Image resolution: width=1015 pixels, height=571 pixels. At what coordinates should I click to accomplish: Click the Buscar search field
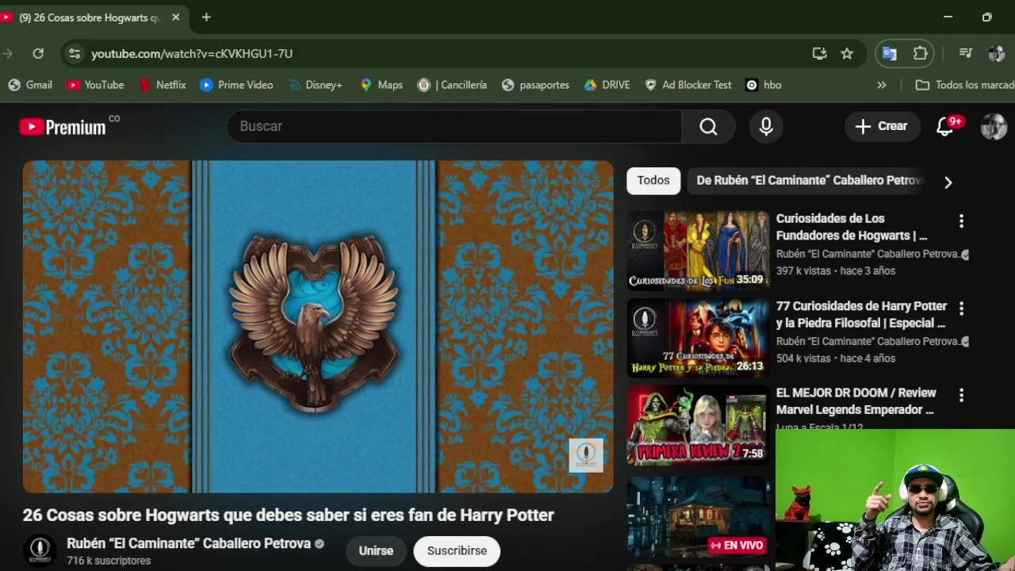(x=454, y=126)
